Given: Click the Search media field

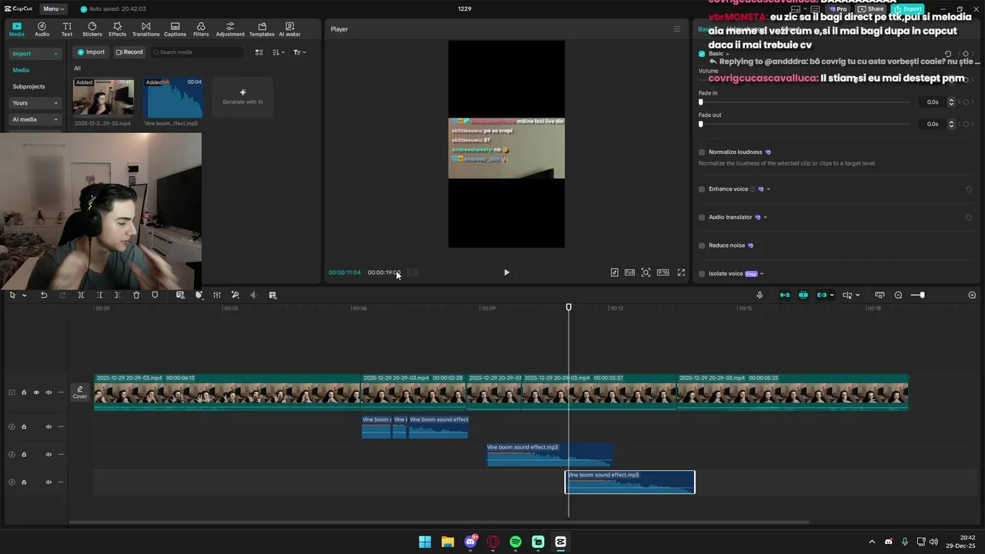Looking at the screenshot, I should (x=196, y=52).
